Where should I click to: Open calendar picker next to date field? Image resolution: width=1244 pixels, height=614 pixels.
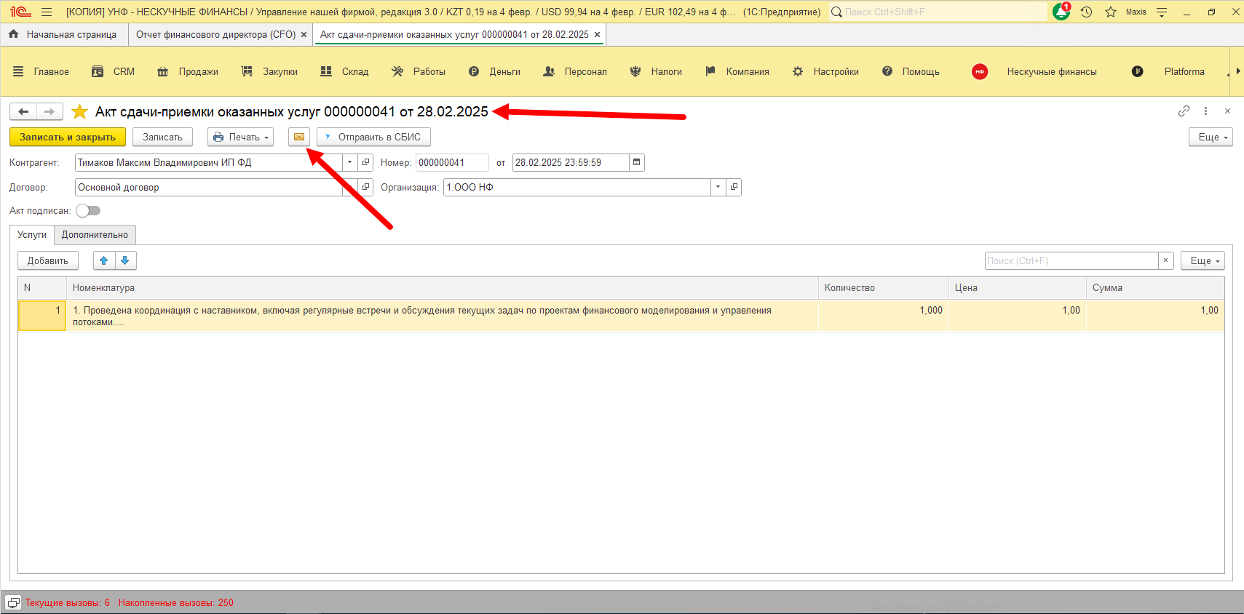click(x=637, y=162)
